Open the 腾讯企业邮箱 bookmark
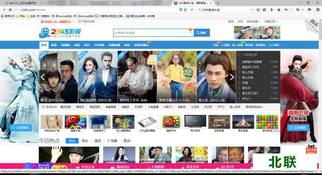The width and height of the screenshot is (322, 175). coord(140,16)
